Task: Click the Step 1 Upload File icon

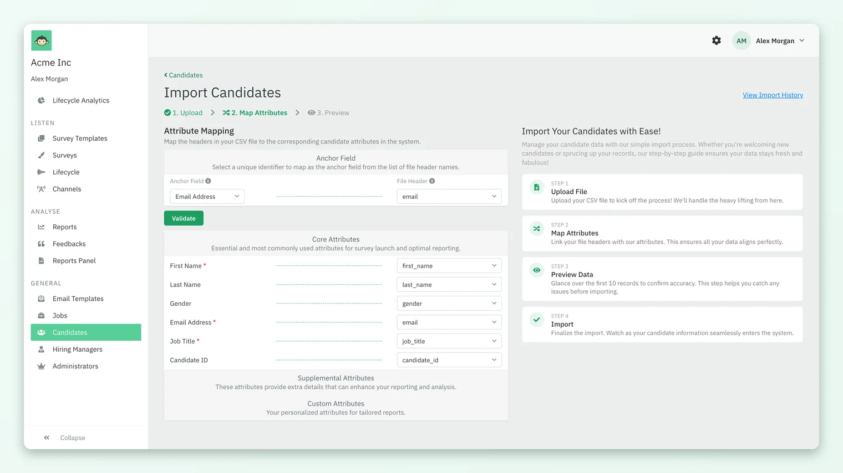Action: coord(536,187)
